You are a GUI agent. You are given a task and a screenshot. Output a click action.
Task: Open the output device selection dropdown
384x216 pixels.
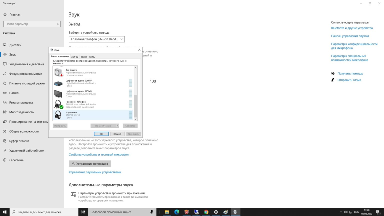96,39
